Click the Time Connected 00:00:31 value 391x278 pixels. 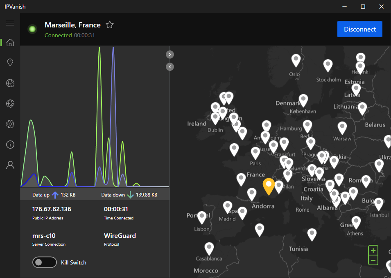point(116,209)
